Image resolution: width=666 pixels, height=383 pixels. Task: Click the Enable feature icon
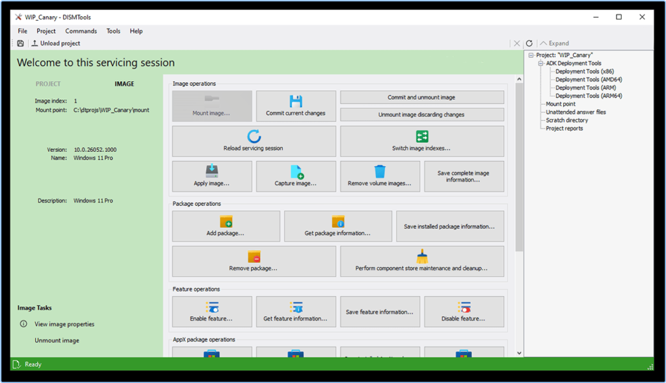pyautogui.click(x=211, y=307)
